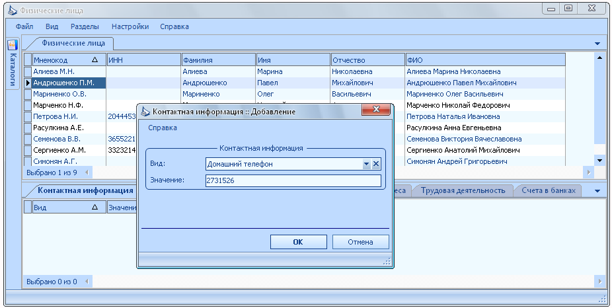Open the Вид menu in menu bar
The height and width of the screenshot is (308, 612).
coord(52,26)
